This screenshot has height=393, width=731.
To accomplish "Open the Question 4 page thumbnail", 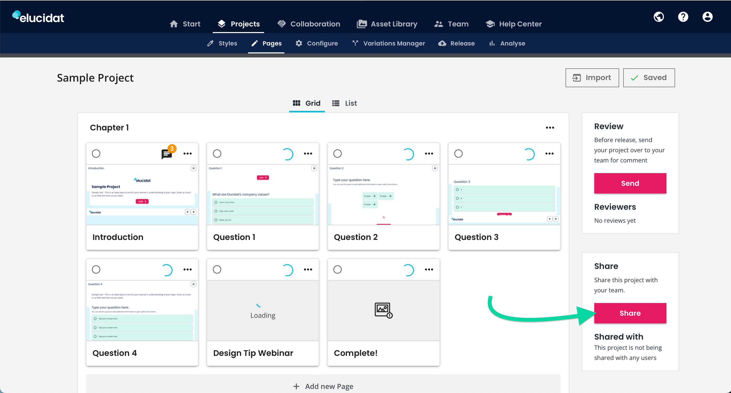I will point(142,310).
